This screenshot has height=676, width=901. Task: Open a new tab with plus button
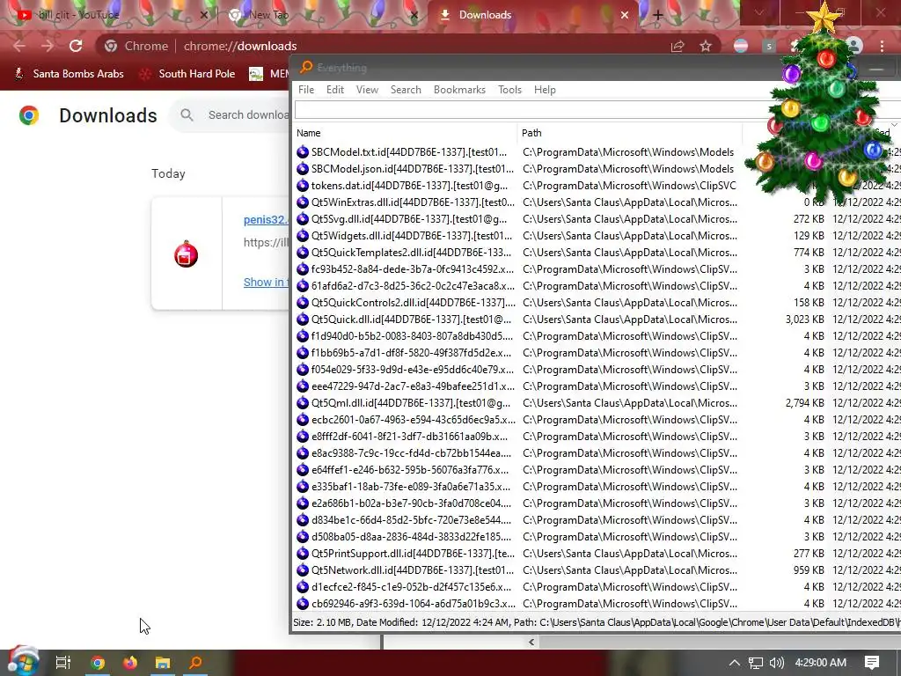point(658,16)
